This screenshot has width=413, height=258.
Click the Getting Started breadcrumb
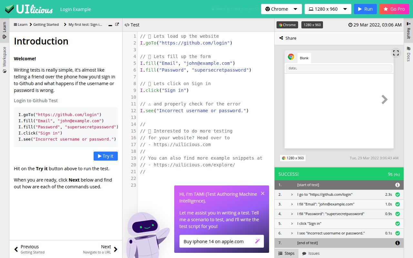[x=46, y=25]
